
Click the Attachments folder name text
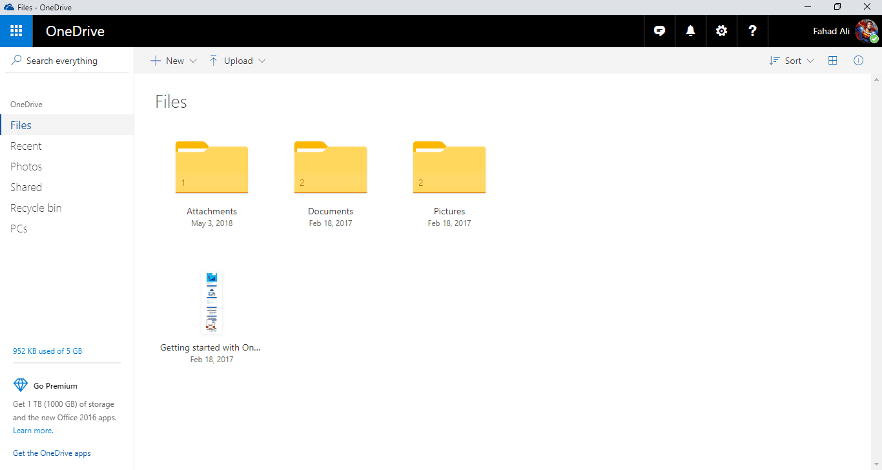[212, 211]
